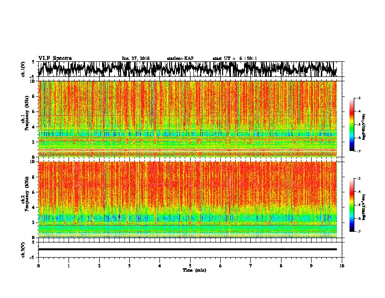Screen dimensions: 385x298
Task: Click the "-3" tick on ch.2 color bar
Action: (358, 179)
